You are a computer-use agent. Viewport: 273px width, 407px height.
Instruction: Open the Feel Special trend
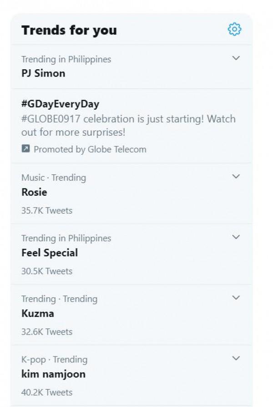50,253
